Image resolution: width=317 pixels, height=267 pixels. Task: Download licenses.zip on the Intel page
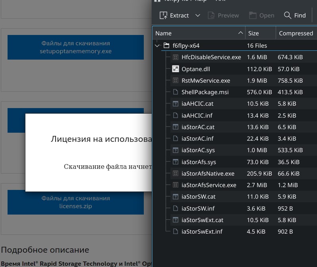75,202
